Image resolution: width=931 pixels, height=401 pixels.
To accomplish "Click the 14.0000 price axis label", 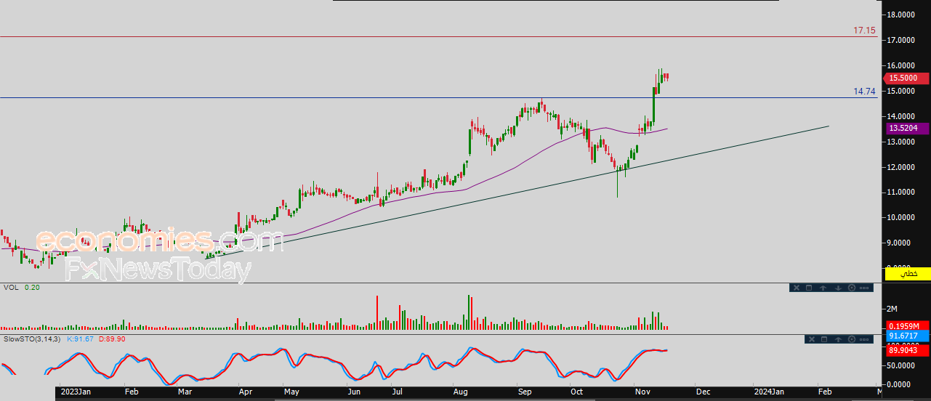I will coord(901,116).
